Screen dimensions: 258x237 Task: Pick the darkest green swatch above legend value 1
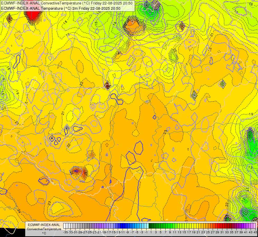point(150,226)
